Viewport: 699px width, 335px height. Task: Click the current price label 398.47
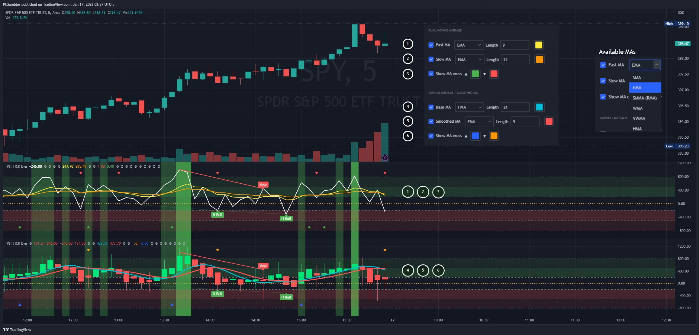pos(683,44)
